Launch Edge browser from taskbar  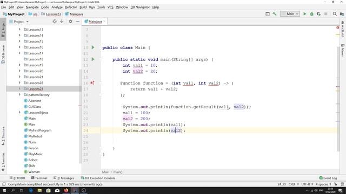pos(31,190)
